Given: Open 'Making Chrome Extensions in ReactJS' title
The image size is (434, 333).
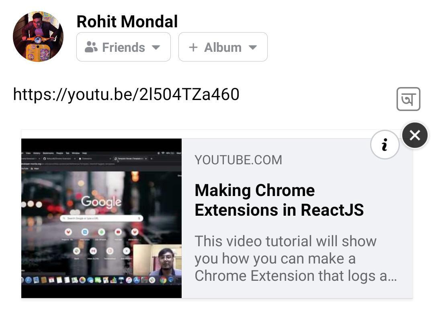Looking at the screenshot, I should point(279,200).
